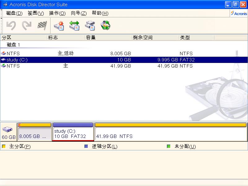
Task: Click the Redo arrow icon
Action: [27, 25]
